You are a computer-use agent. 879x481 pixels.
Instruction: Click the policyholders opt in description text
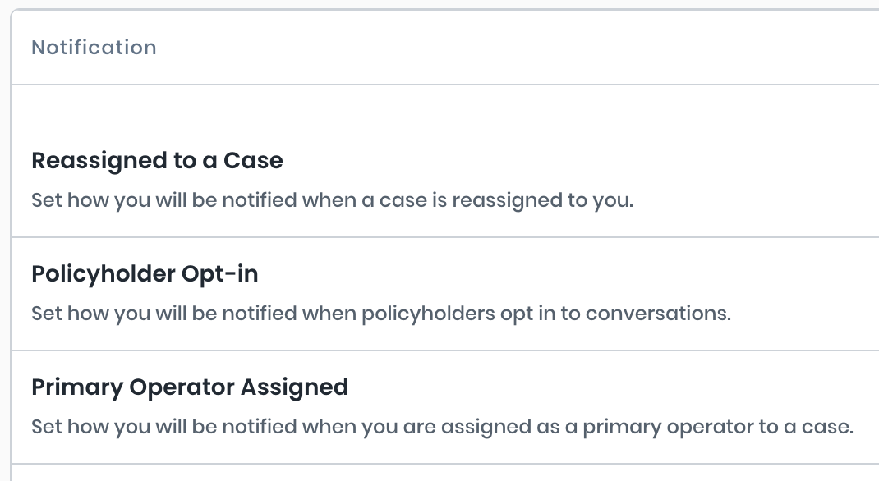tap(380, 314)
